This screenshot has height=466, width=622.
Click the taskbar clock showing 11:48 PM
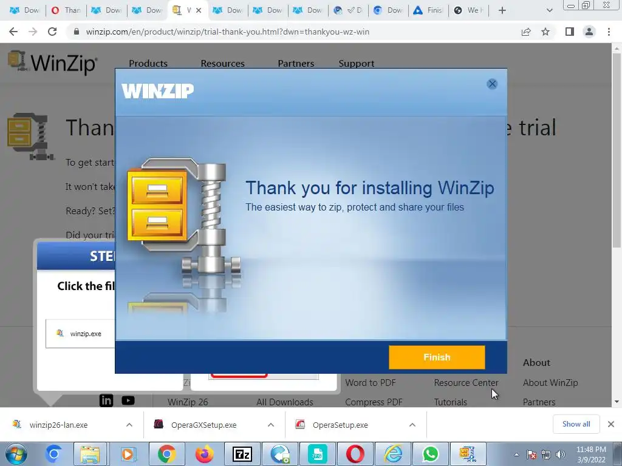pyautogui.click(x=591, y=454)
